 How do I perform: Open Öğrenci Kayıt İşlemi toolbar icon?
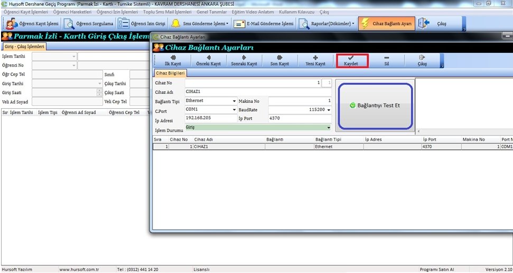(x=11, y=24)
